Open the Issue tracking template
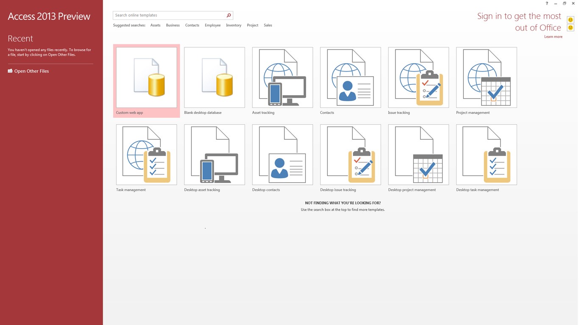579x325 pixels. (x=418, y=77)
